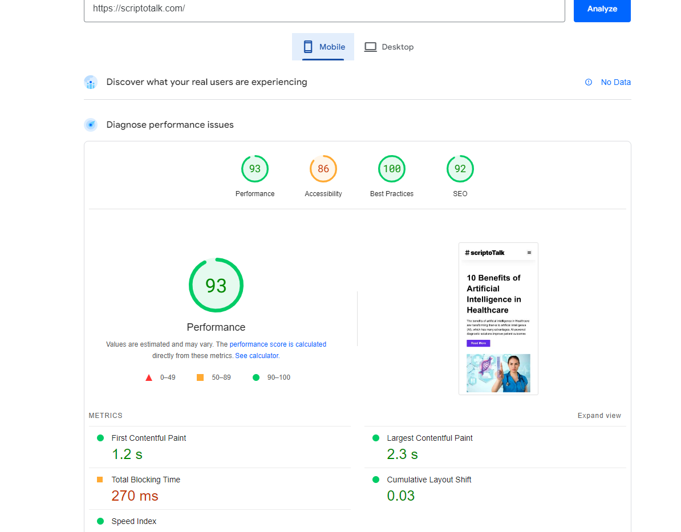Screen dimensions: 681x532
Task: Open the See calculator link
Action: click(x=257, y=355)
